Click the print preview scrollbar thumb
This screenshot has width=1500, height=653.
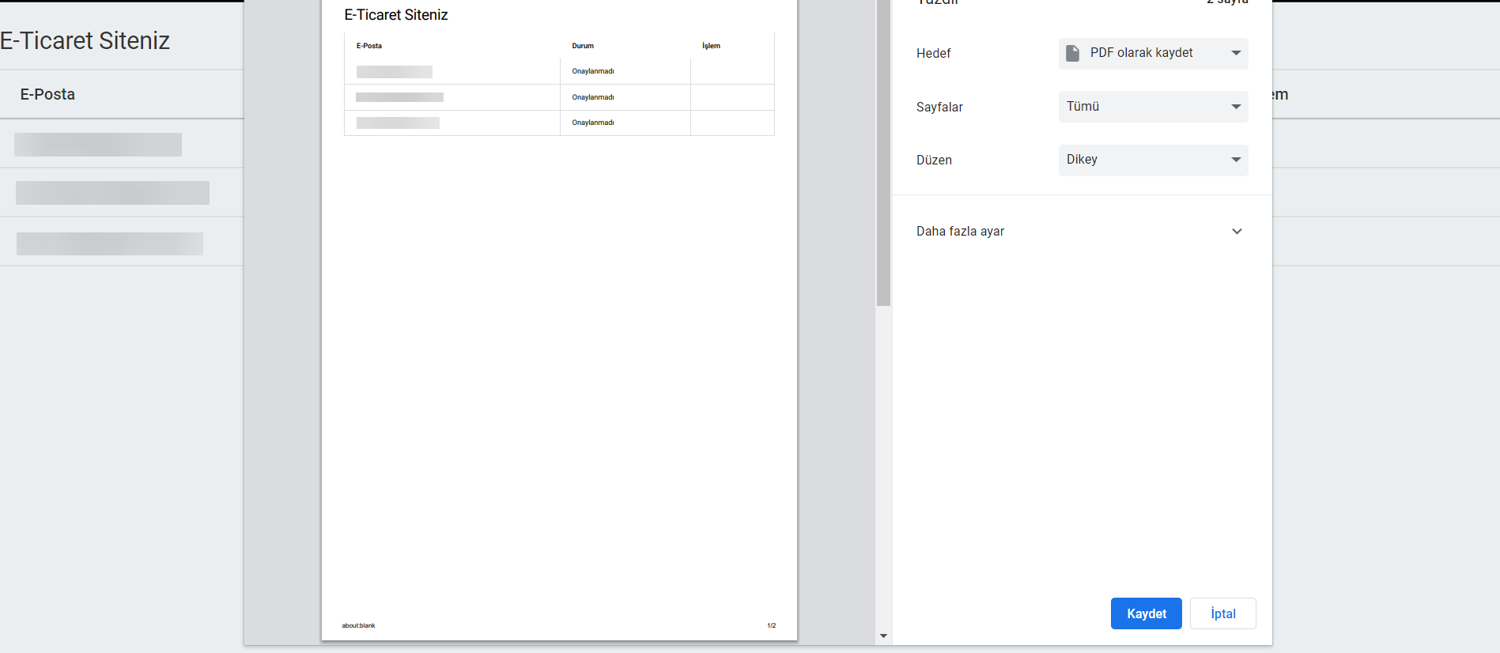pos(883,153)
